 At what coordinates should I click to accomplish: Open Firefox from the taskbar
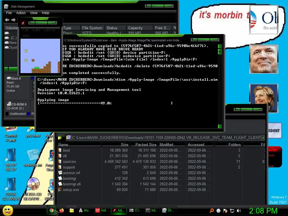tap(62, 210)
